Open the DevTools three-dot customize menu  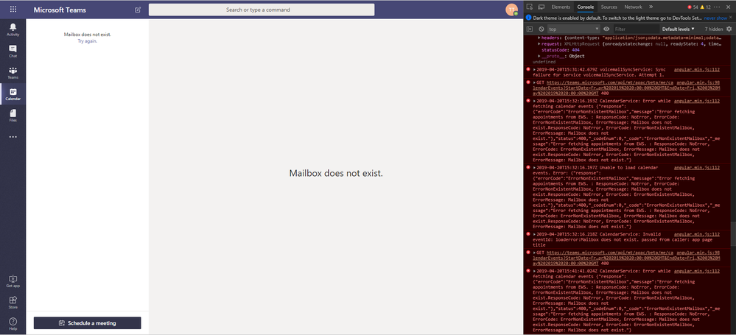[x=718, y=7]
